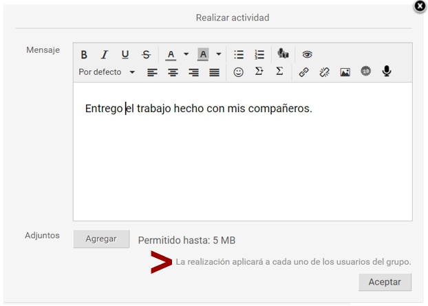Click the Agregar attachment button
Screen dimensions: 428x306
coord(101,239)
